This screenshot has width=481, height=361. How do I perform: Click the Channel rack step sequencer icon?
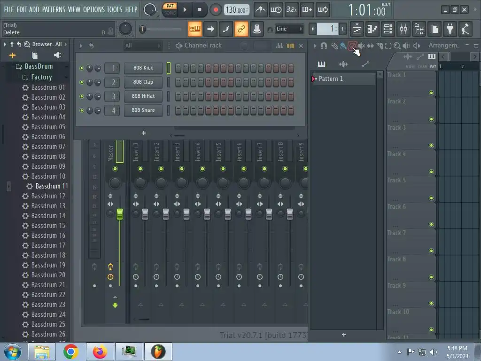[x=290, y=46]
